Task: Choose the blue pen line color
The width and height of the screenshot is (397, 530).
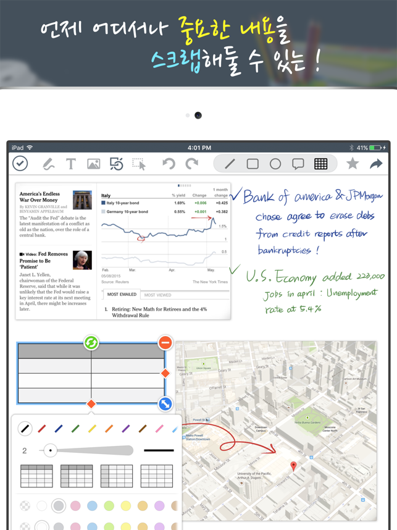Action: coord(59,429)
